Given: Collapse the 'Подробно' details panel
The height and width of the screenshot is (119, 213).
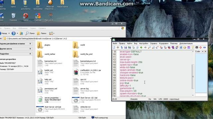Looking at the screenshot, I should tap(30, 54).
